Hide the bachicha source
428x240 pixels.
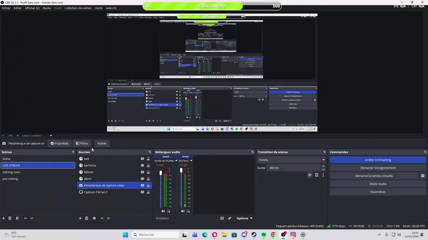142,165
